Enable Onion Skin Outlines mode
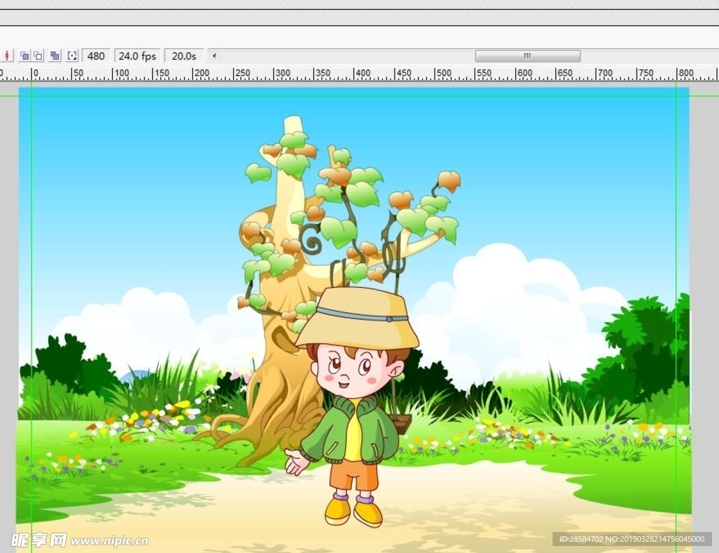Image resolution: width=719 pixels, height=553 pixels. tap(39, 55)
